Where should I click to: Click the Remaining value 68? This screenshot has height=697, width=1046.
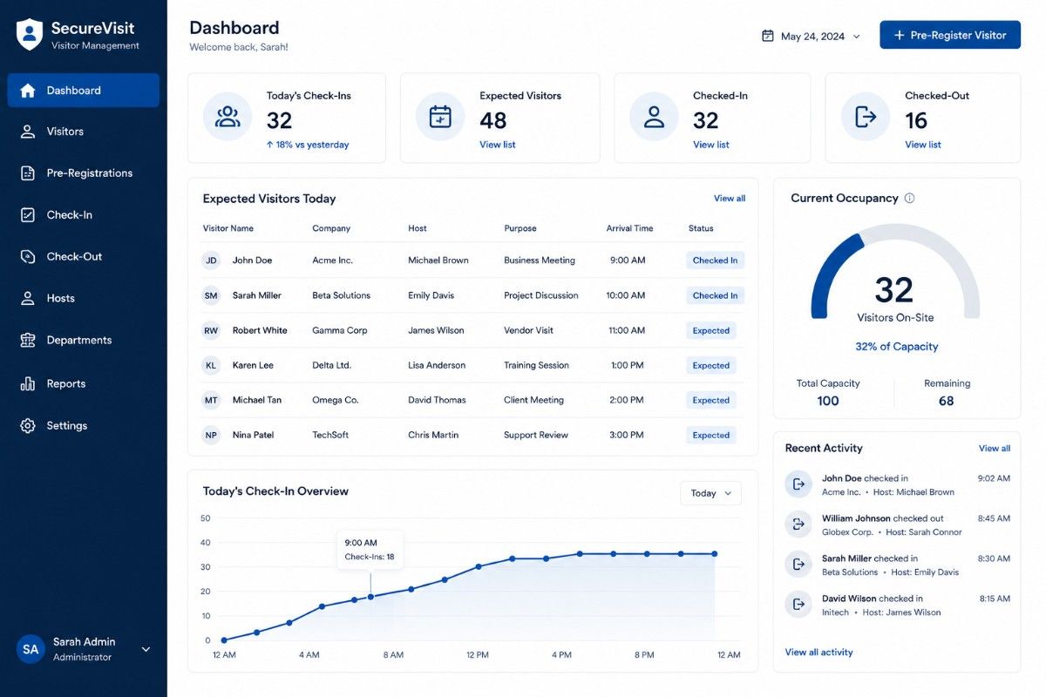tap(946, 401)
